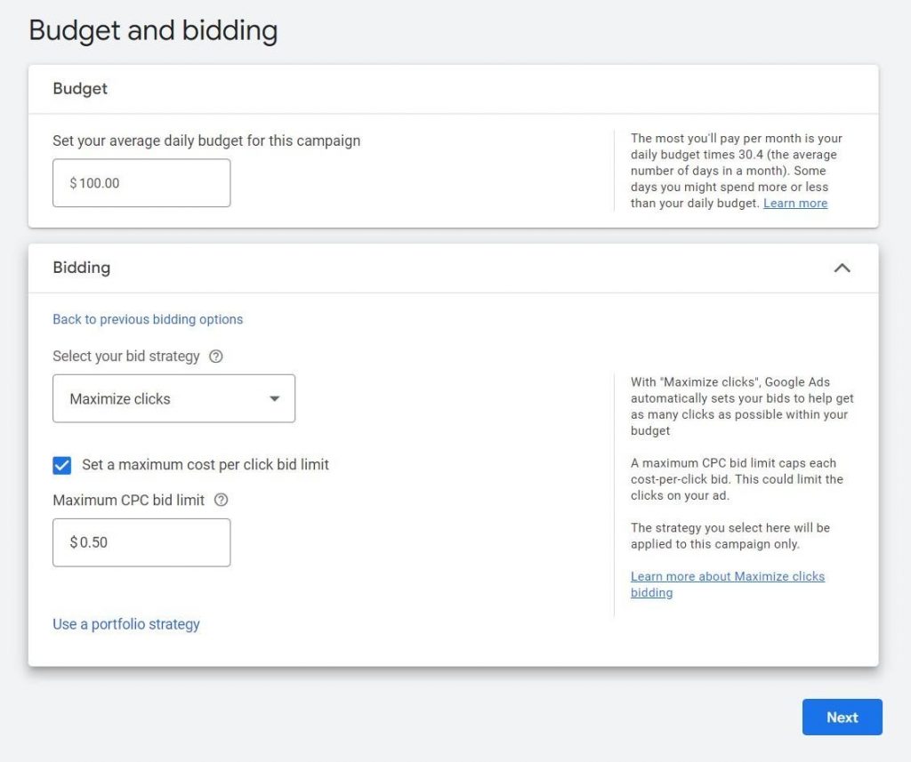Screen dimensions: 911x762
Task: Click the help icon beside "Select your bid strategy"
Action: 215,357
